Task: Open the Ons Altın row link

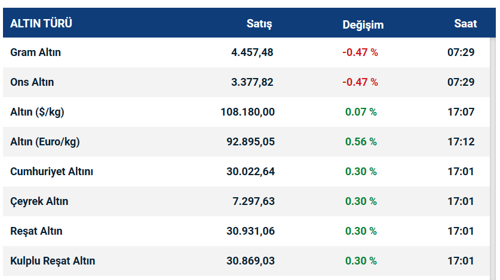Action: [x=32, y=82]
